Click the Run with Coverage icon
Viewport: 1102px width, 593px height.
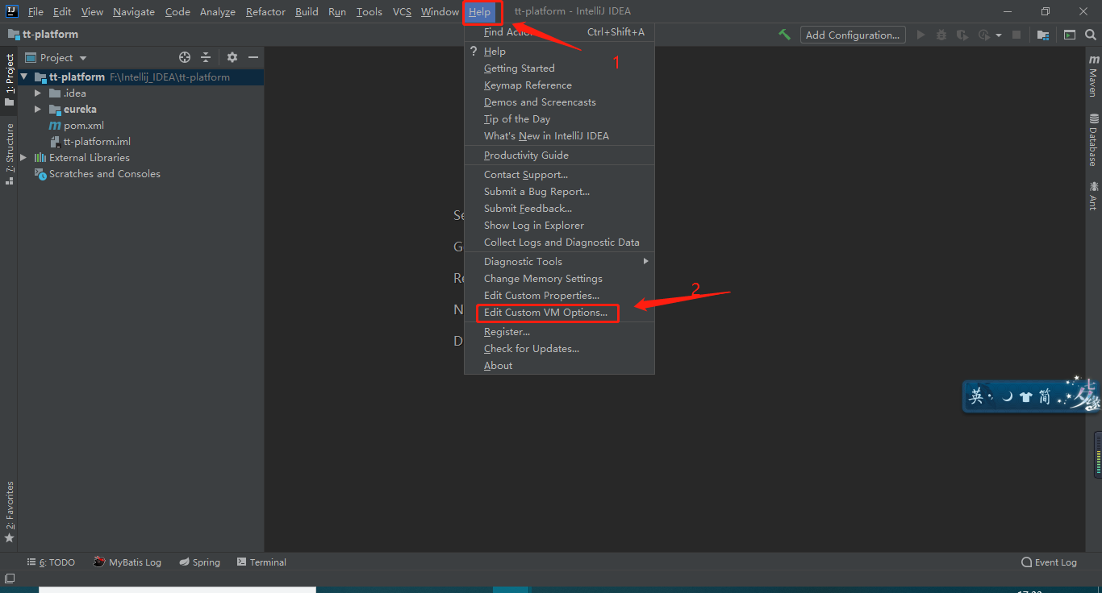(x=962, y=35)
